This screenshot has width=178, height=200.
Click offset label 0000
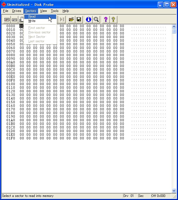pos(11,26)
